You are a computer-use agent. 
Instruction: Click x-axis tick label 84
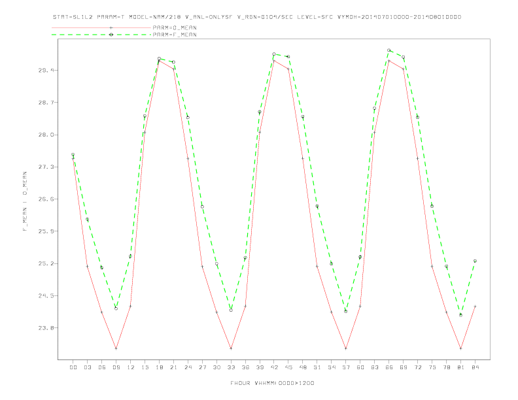tap(475, 367)
